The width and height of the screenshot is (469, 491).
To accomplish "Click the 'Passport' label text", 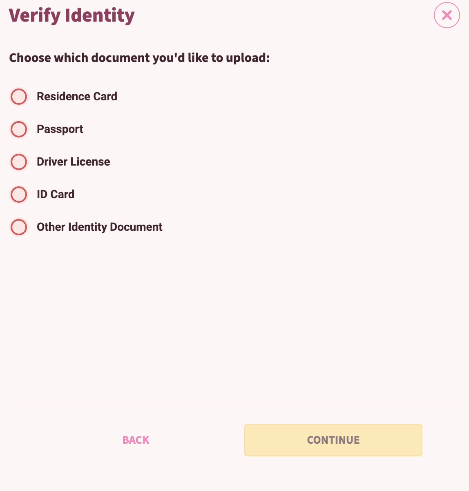I will (60, 129).
